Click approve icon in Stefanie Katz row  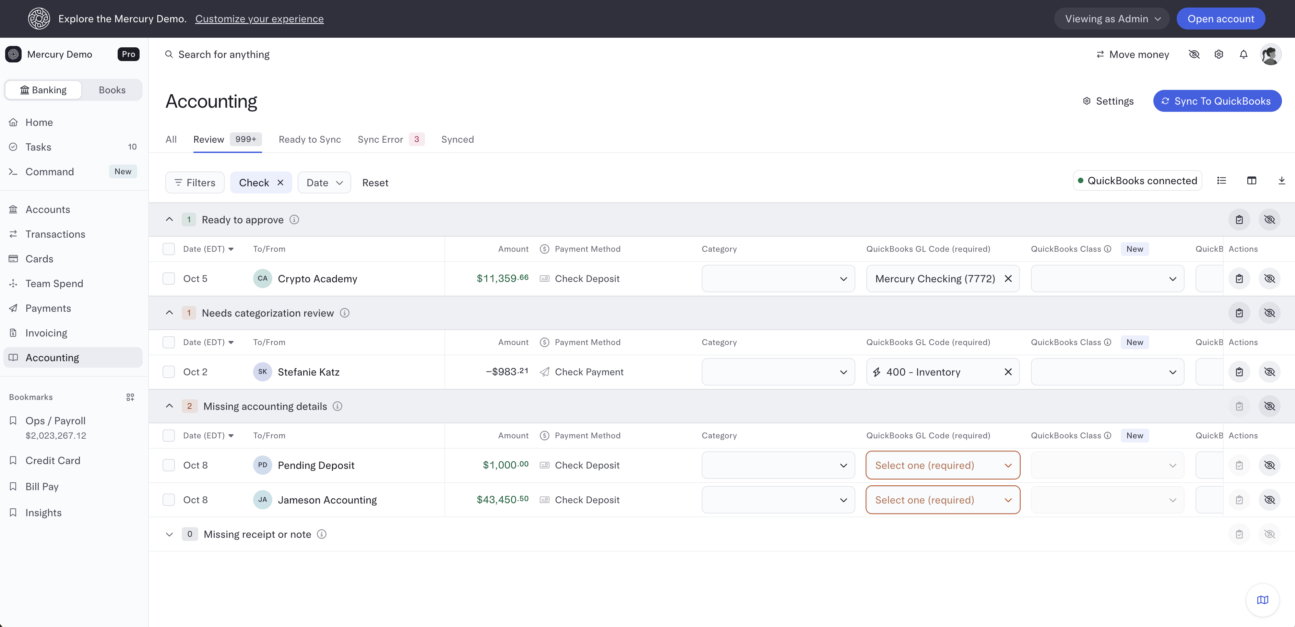[x=1239, y=372]
